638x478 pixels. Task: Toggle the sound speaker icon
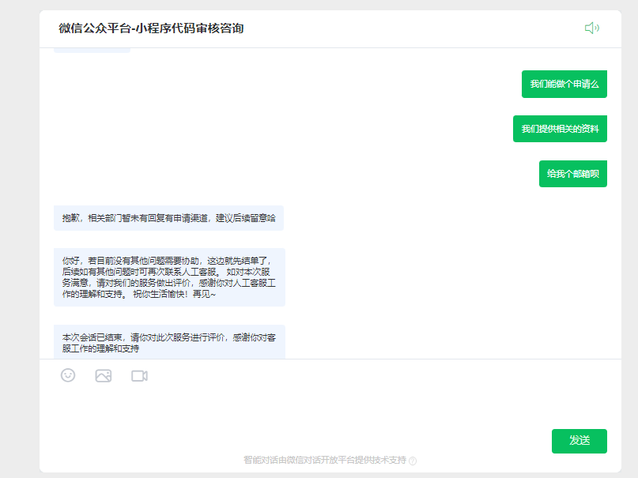pos(592,28)
